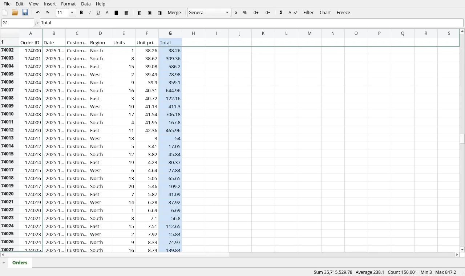Select the Orders sheet tab

[20, 263]
